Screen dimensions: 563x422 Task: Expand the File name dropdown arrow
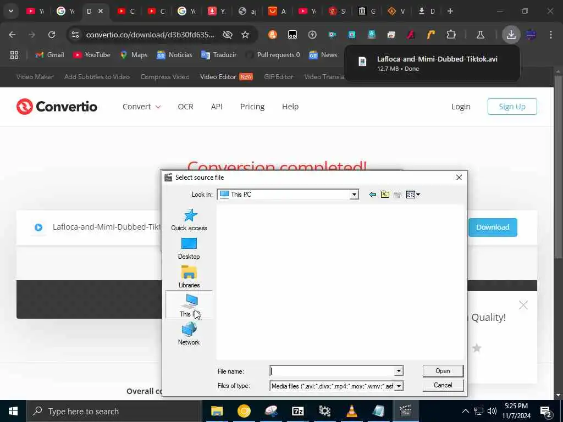coord(399,371)
